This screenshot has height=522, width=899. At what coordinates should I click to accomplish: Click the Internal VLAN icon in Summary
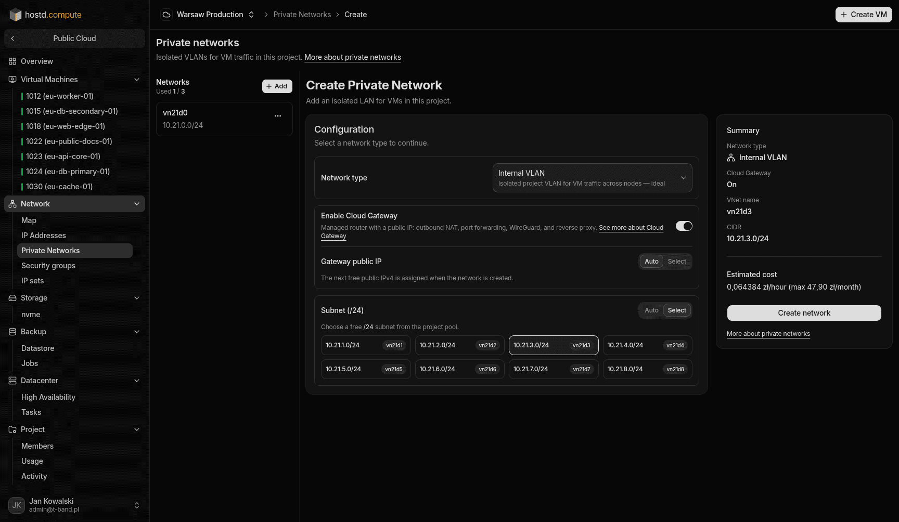[x=731, y=158]
